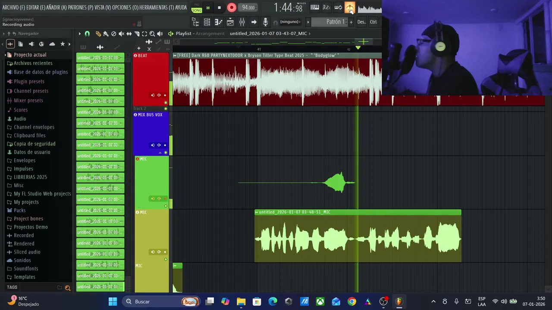
Task: Select the browser sounds waveform tab
Action: pyautogui.click(x=10, y=44)
